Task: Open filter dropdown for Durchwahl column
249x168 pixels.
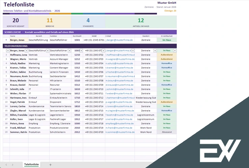Action: pyautogui.click(x=81, y=51)
